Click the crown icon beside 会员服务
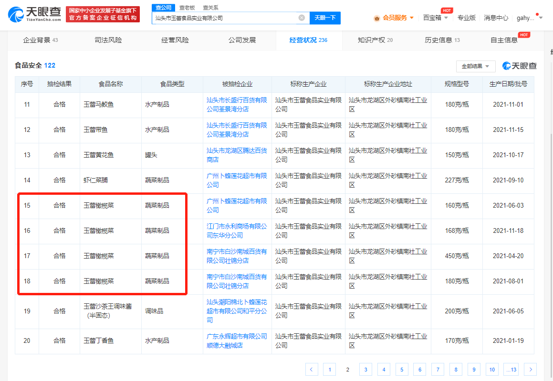The height and width of the screenshot is (381, 553). coord(376,18)
